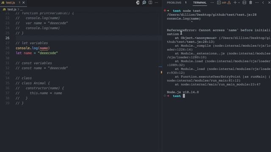Split the editor with the split icon
The image size is (271, 152).
(x=150, y=3)
